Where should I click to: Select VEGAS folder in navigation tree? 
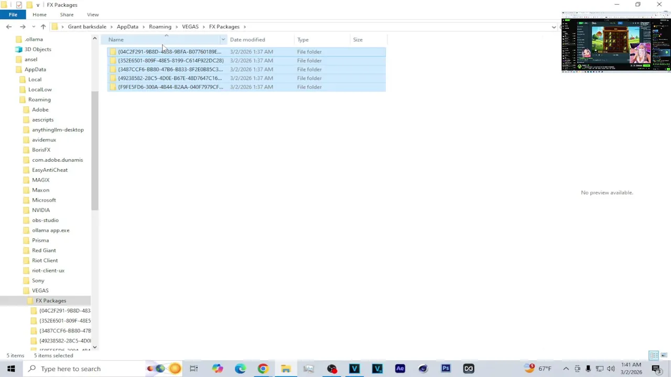[40, 291]
